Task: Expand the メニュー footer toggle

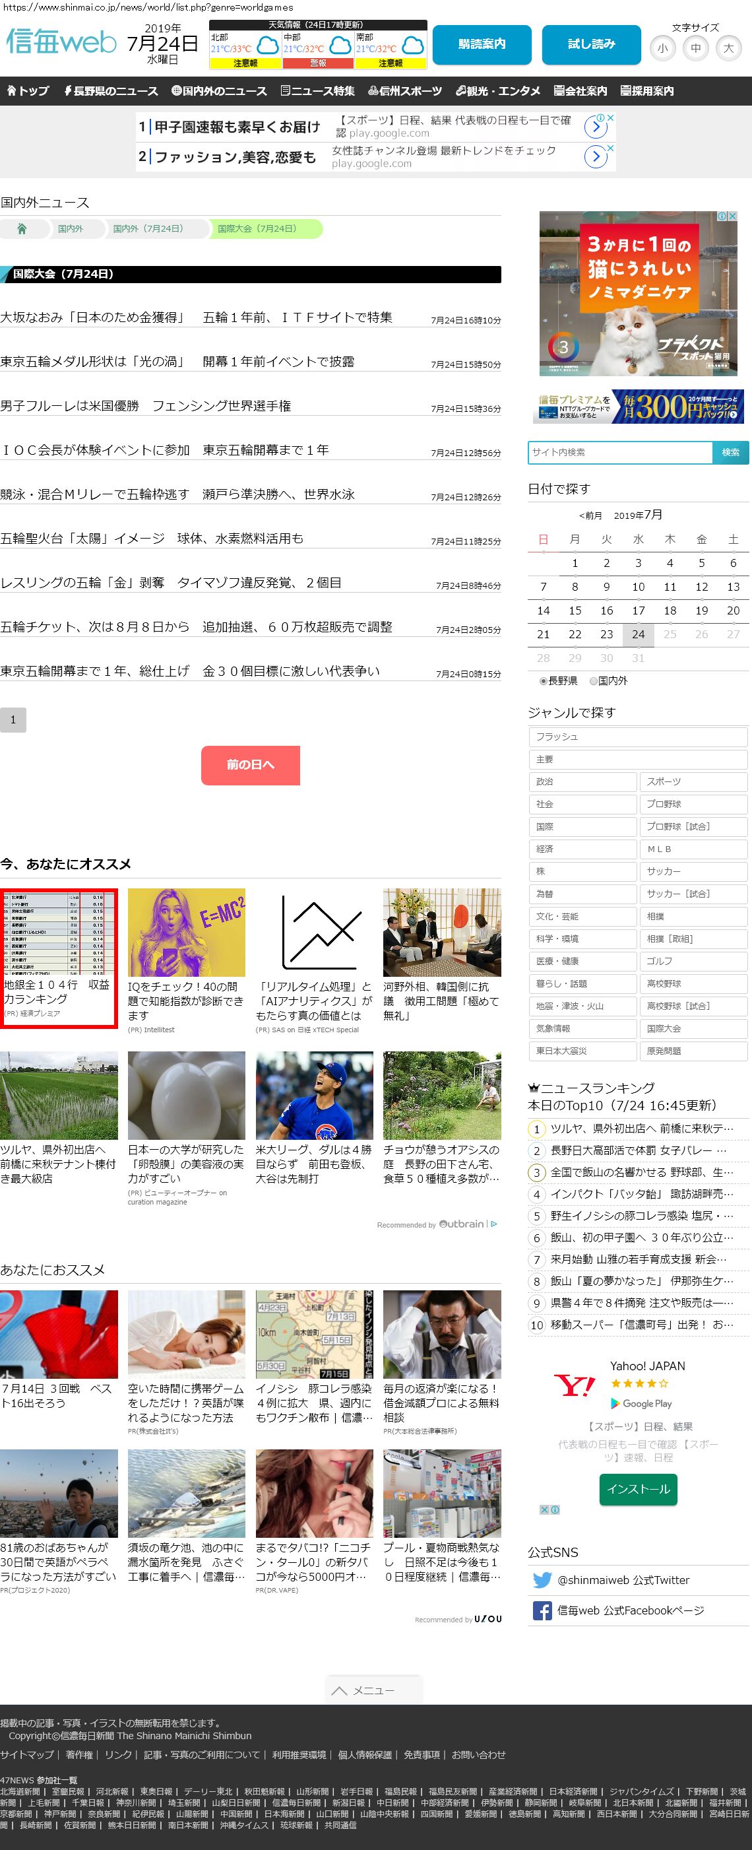Action: pos(374,1690)
